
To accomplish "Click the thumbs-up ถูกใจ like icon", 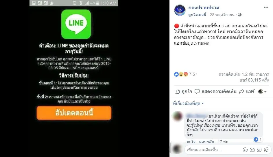I will [x=177, y=91].
